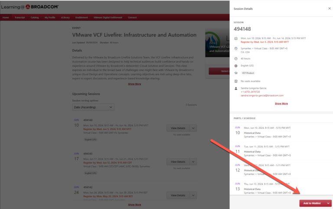
Task: Click the location pin icon beside Symantec
Action: 236,49
